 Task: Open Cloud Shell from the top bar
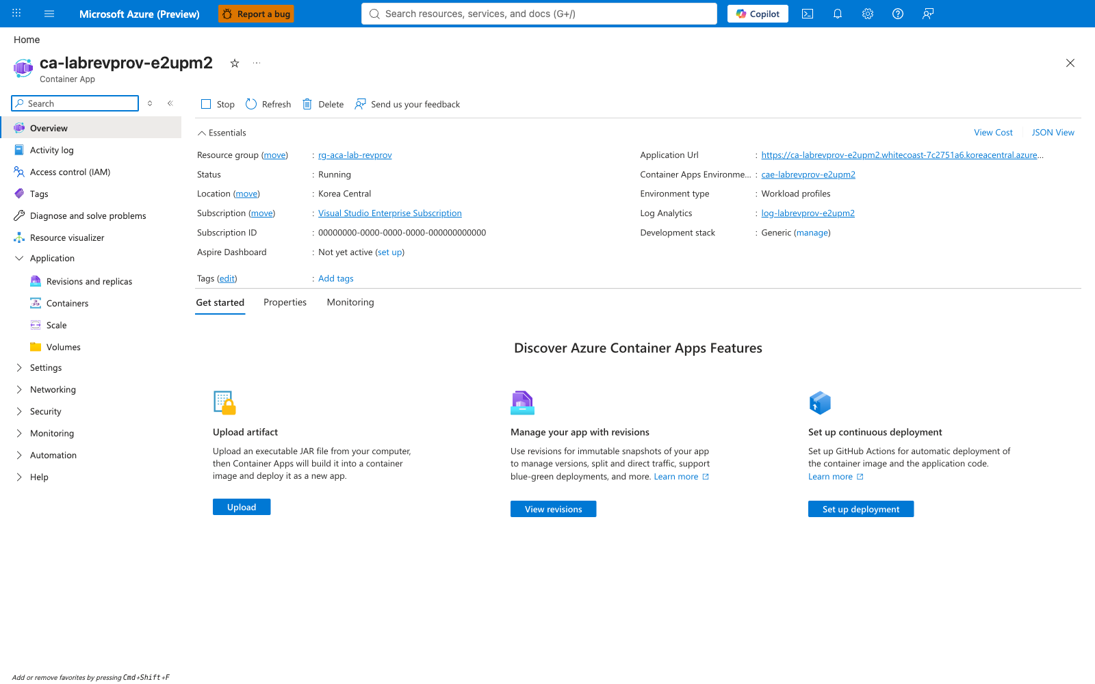(808, 14)
